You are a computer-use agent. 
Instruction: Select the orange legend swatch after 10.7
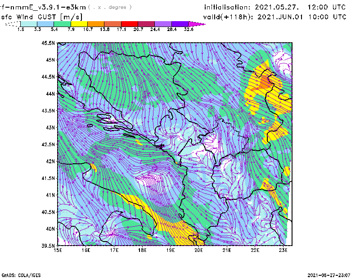coord(96,24)
